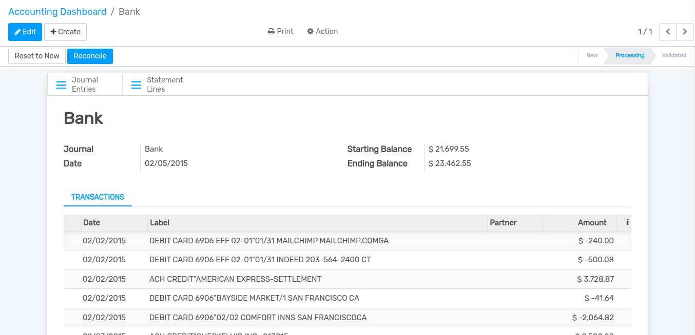
Task: Sort table by Amount column header
Action: [x=592, y=223]
